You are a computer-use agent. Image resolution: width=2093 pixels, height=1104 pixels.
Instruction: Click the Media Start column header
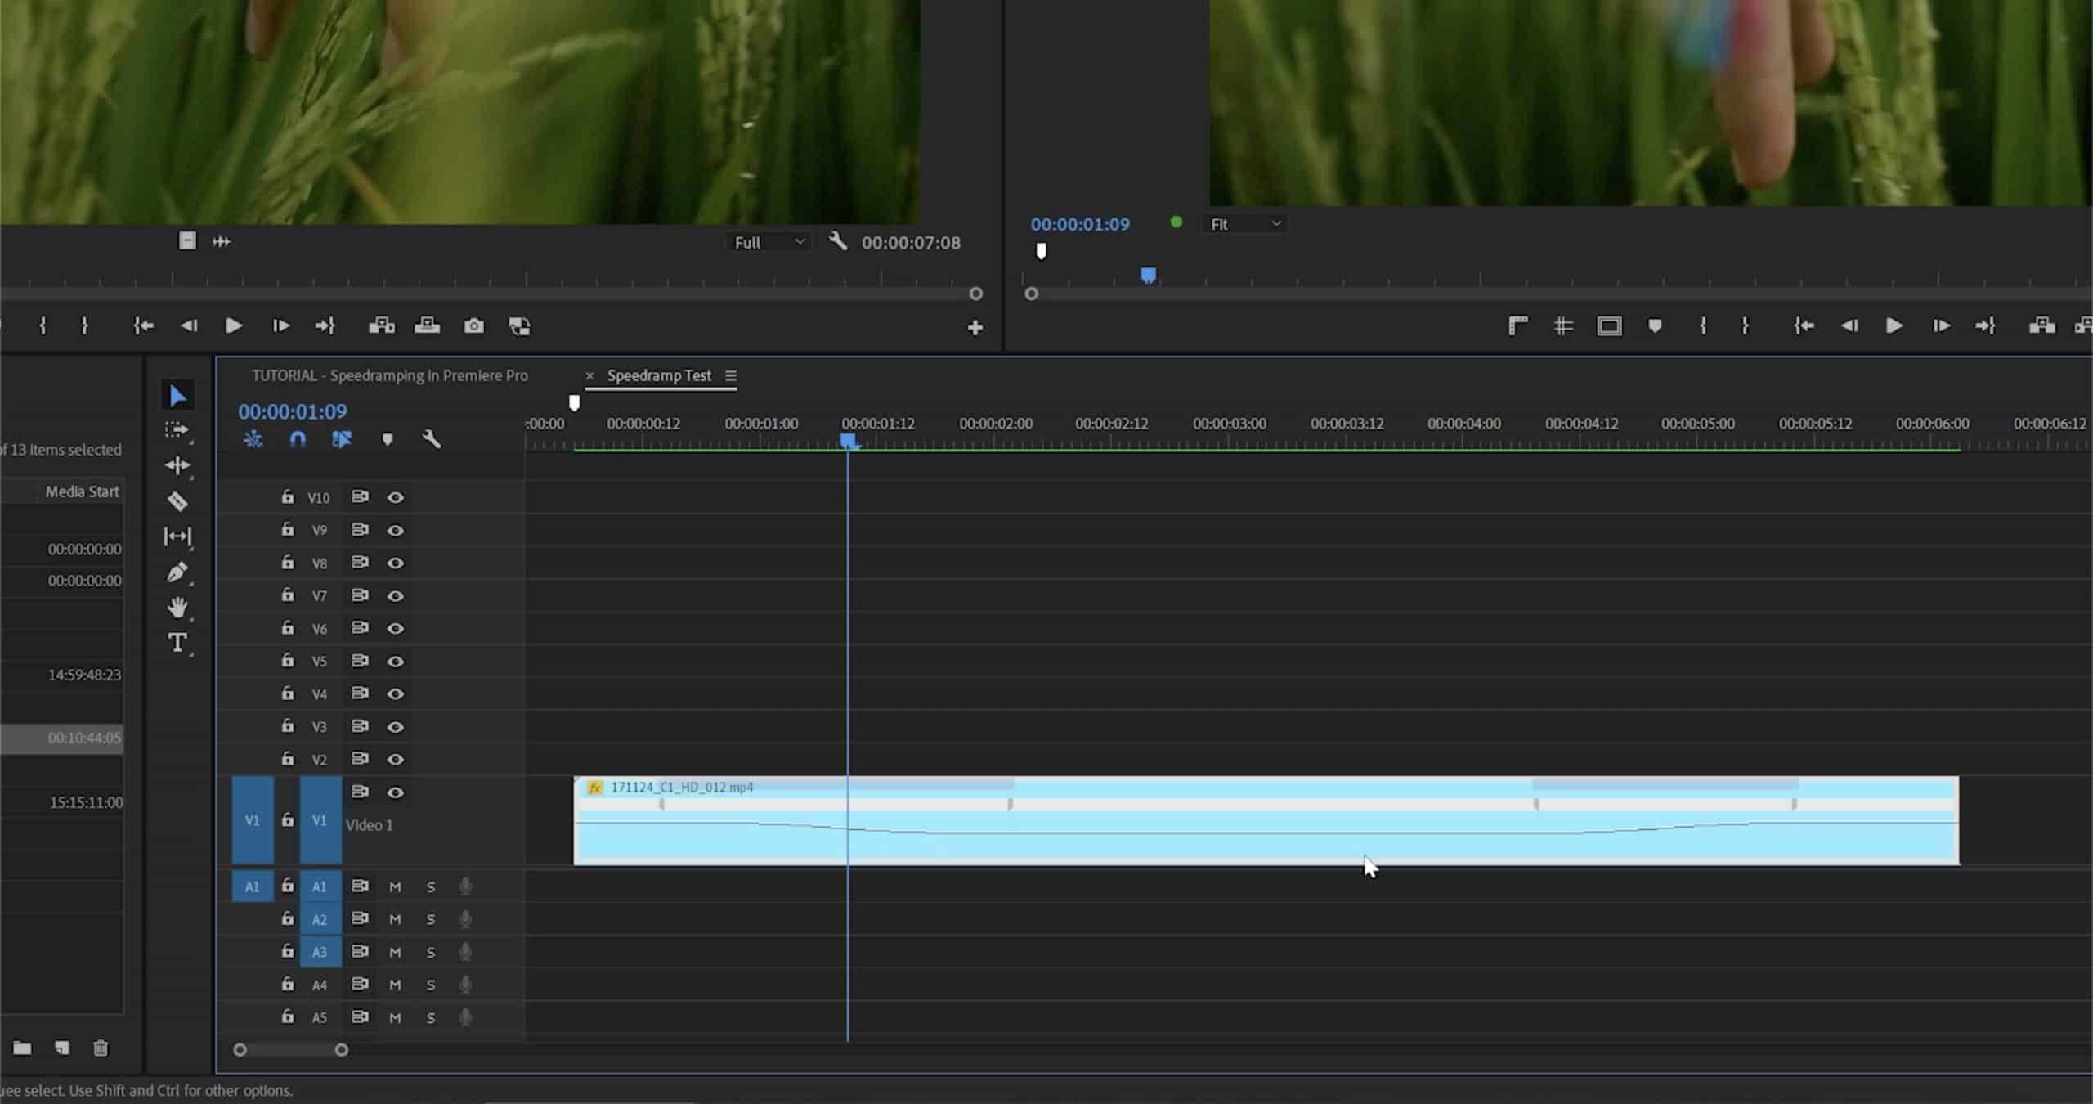coord(82,491)
